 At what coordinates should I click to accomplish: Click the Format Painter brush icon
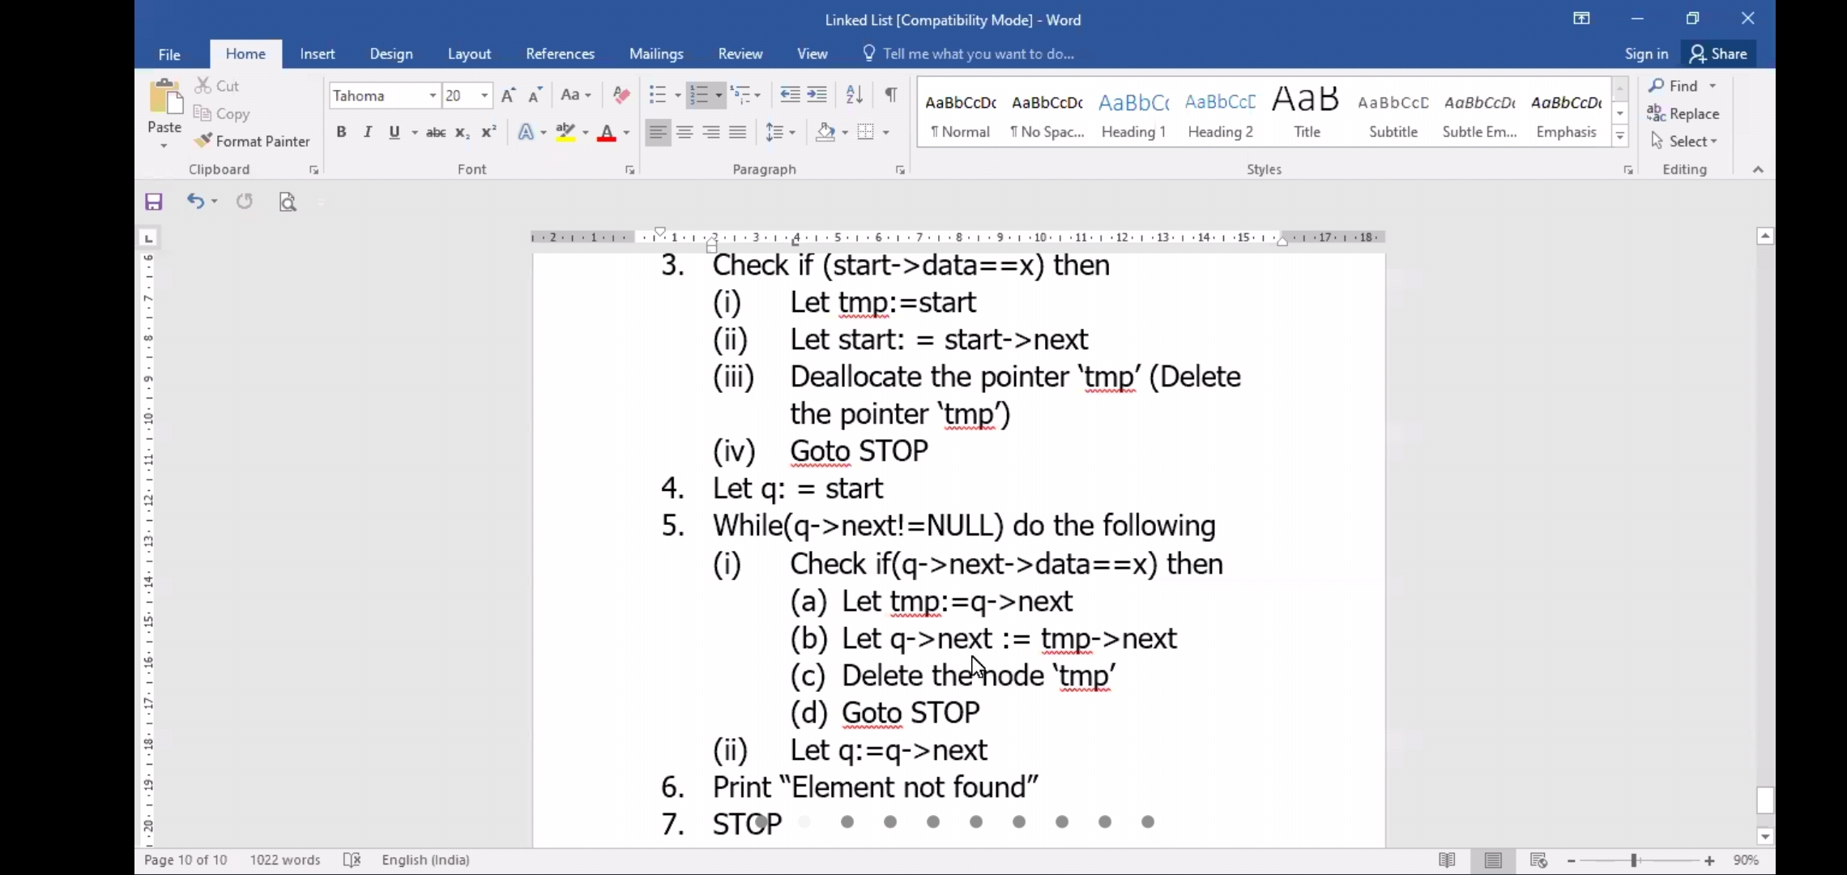tap(203, 141)
